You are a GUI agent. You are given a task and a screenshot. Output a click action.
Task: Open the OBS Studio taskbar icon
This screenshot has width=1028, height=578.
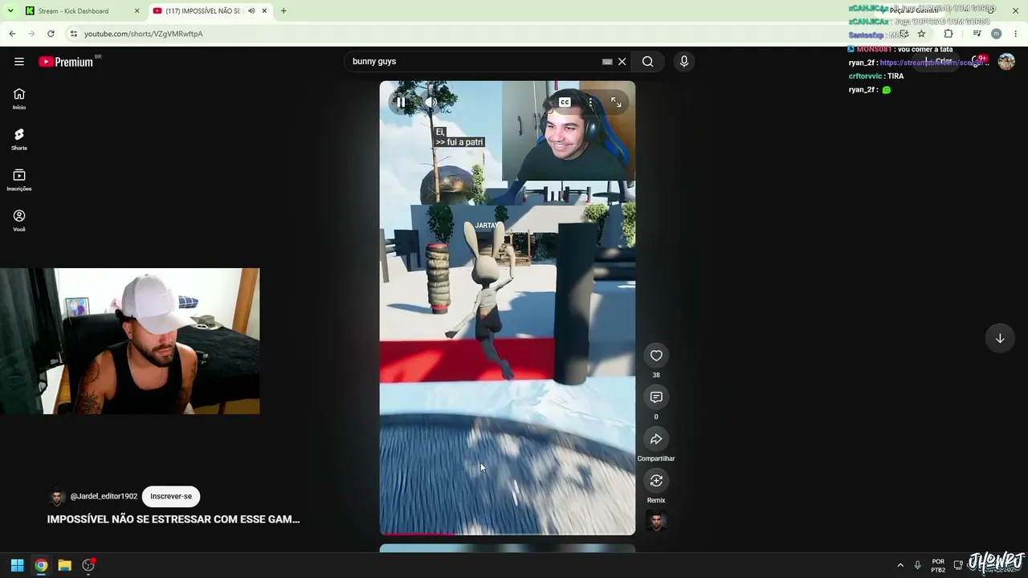(88, 565)
